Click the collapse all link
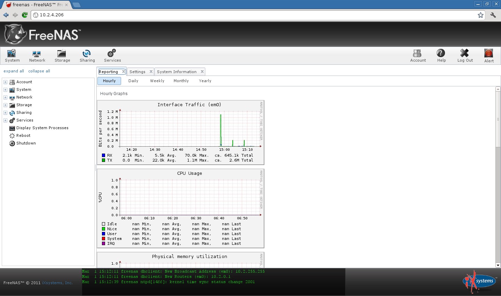 point(39,71)
